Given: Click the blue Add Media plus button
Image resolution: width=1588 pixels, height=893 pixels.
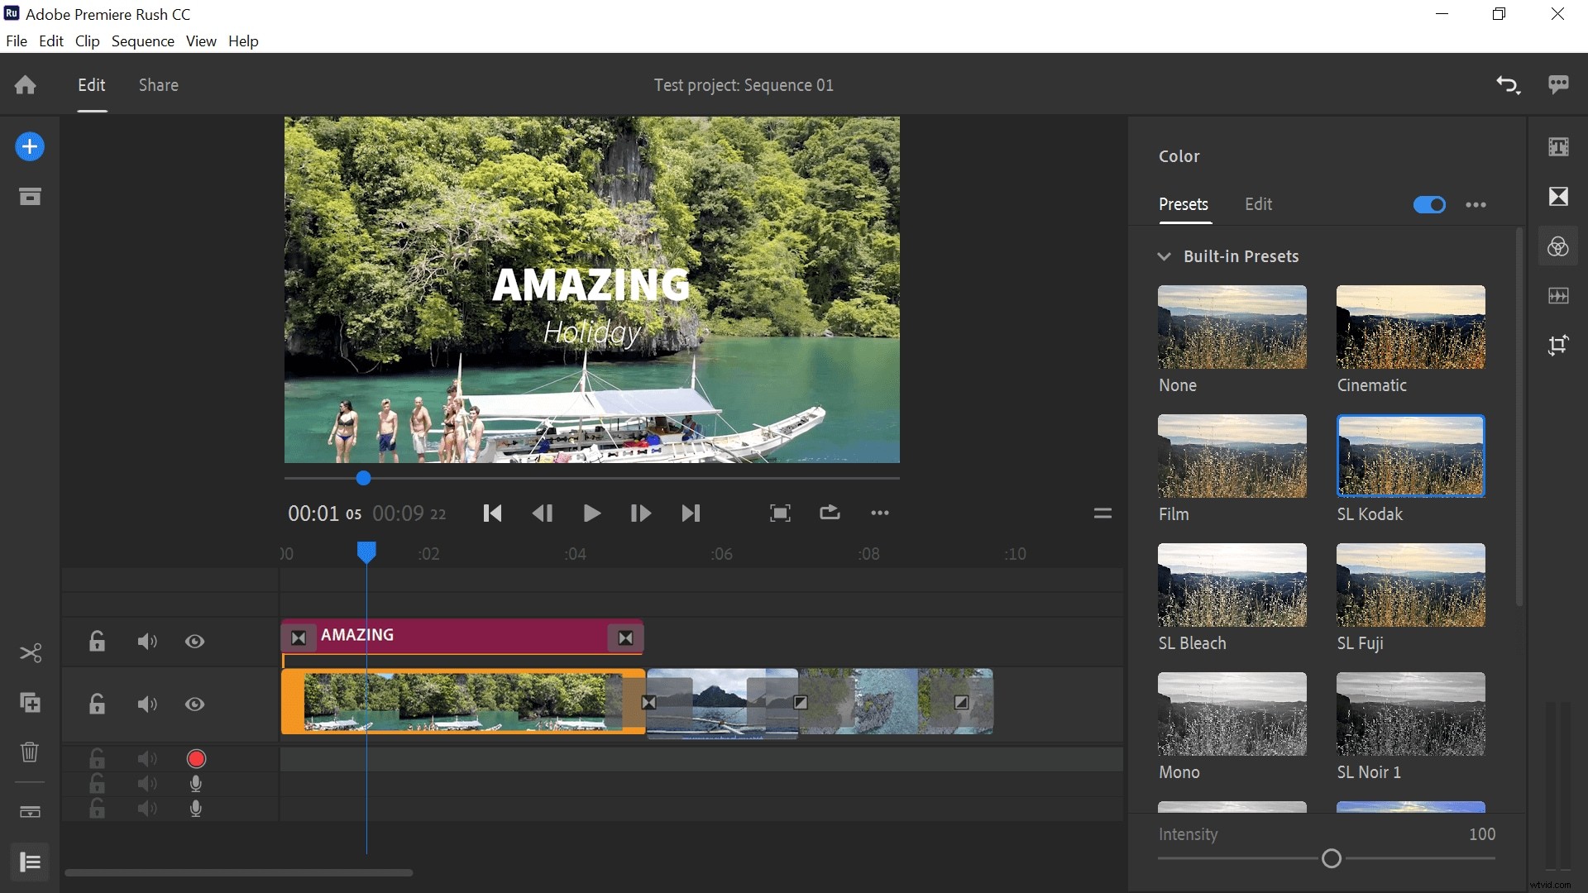Looking at the screenshot, I should pos(30,146).
